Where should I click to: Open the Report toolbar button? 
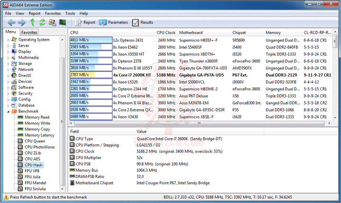click(85, 22)
